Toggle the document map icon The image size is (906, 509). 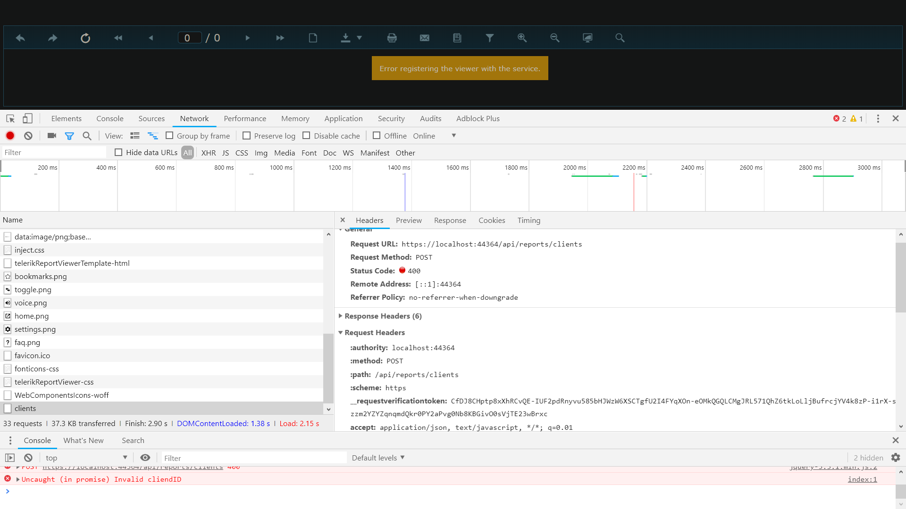pyautogui.click(x=457, y=38)
